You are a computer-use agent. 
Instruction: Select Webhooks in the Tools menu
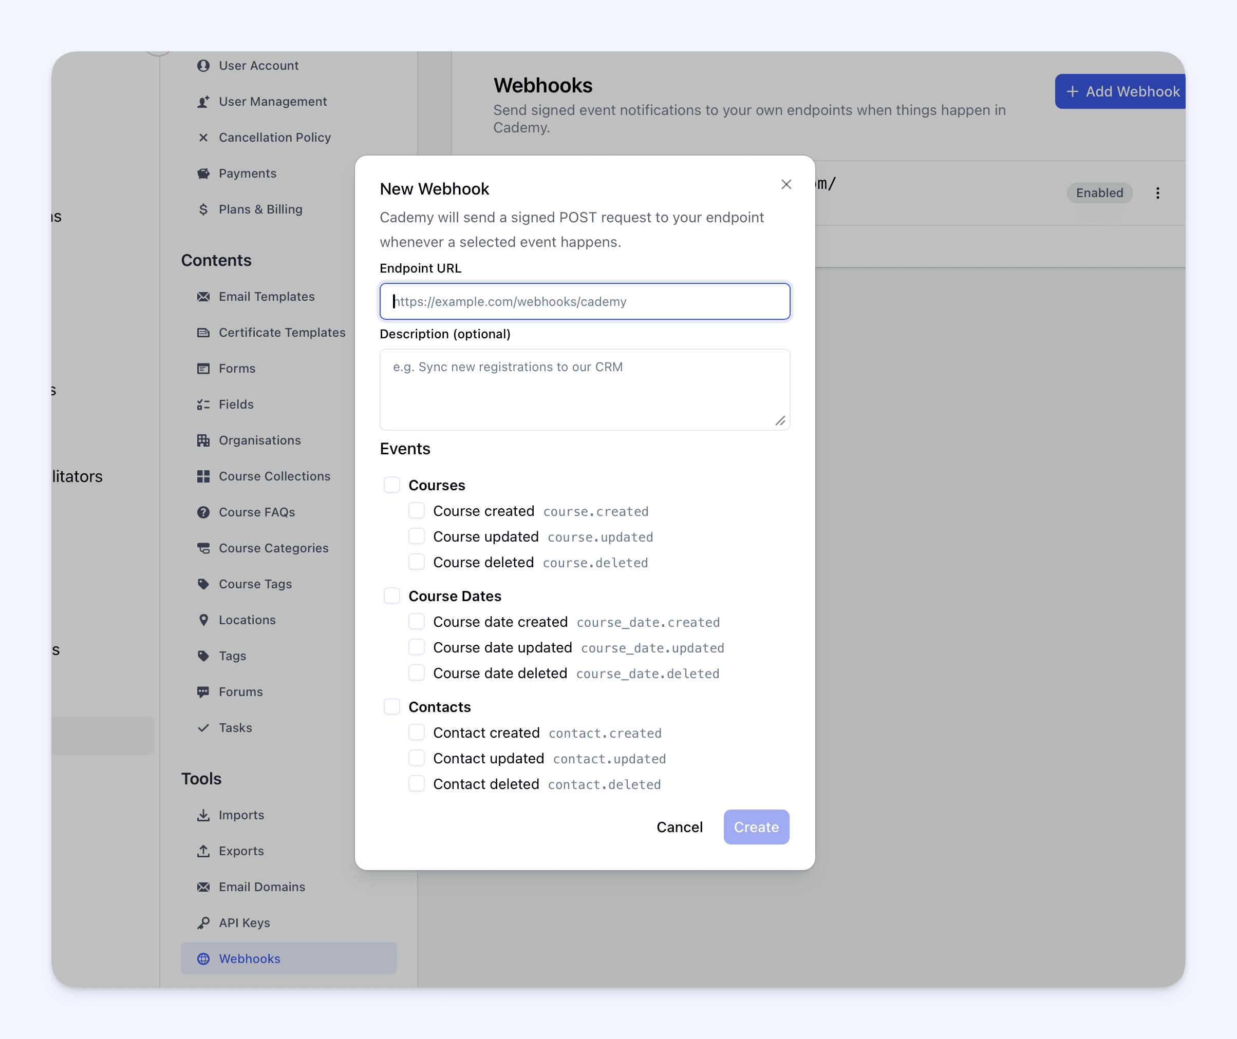coord(289,958)
